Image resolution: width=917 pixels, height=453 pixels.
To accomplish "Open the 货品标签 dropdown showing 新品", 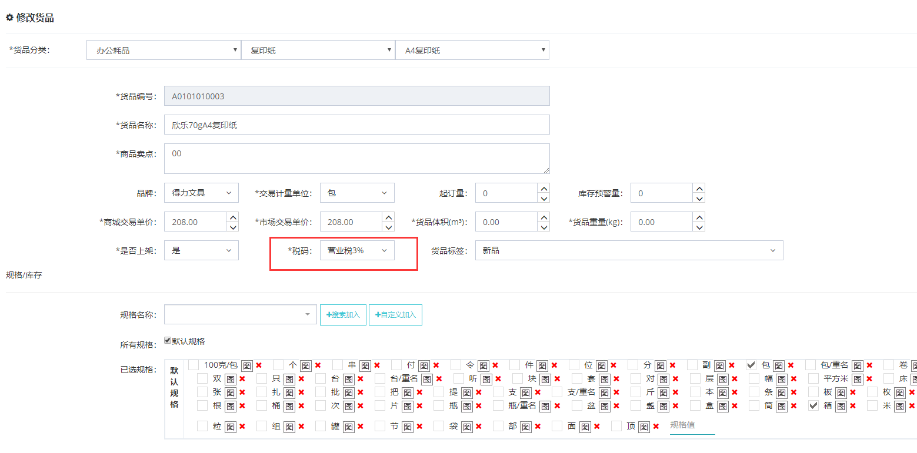I will (x=629, y=250).
